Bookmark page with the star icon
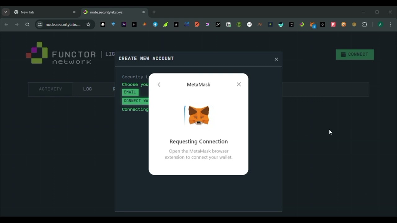397x223 pixels. [88, 24]
